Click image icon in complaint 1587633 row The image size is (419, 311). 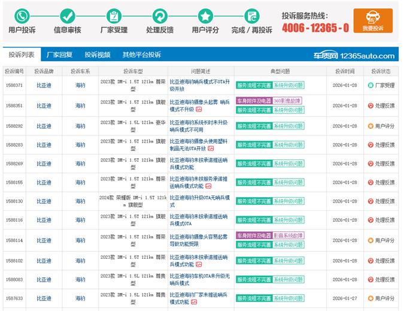(193, 303)
